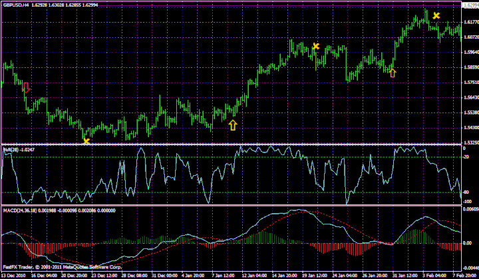Image resolution: width=479 pixels, height=279 pixels.
Task: Click the 31 Dec 00:00 time label
Action: [164, 276]
